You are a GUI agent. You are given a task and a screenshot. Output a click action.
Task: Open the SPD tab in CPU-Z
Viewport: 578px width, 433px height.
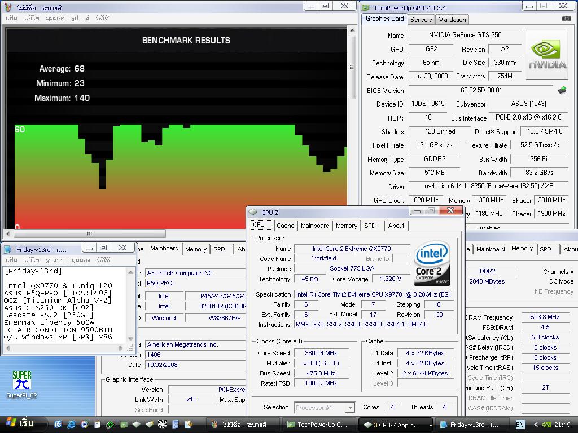click(370, 226)
